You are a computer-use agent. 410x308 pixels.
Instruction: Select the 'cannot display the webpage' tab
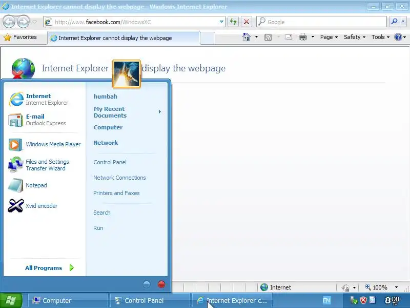click(124, 38)
